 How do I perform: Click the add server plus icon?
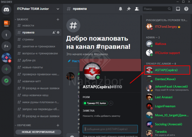(6, 68)
